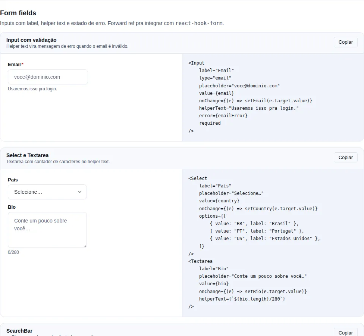Click the Portugal option code line
The width and height of the screenshot is (364, 336).
(x=257, y=231)
